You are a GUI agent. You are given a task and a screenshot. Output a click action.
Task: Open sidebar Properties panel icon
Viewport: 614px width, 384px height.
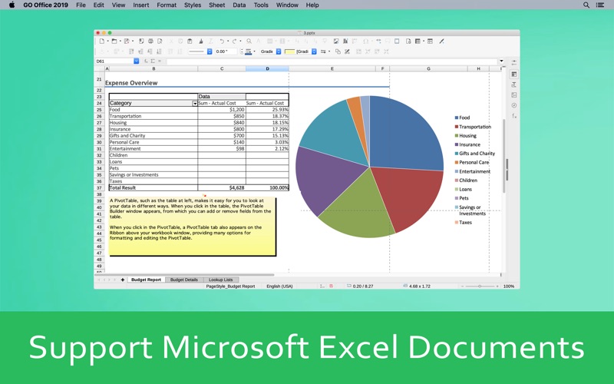[x=514, y=74]
